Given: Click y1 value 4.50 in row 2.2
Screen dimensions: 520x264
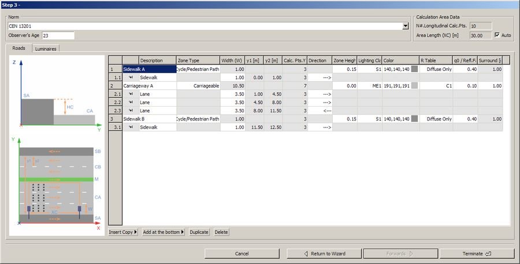Looking at the screenshot, I should pos(255,102).
